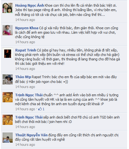This screenshot has width=129, height=149.
Task: Click timestamp under Nguyen Khoa's comment
Action: click(x=25, y=42)
